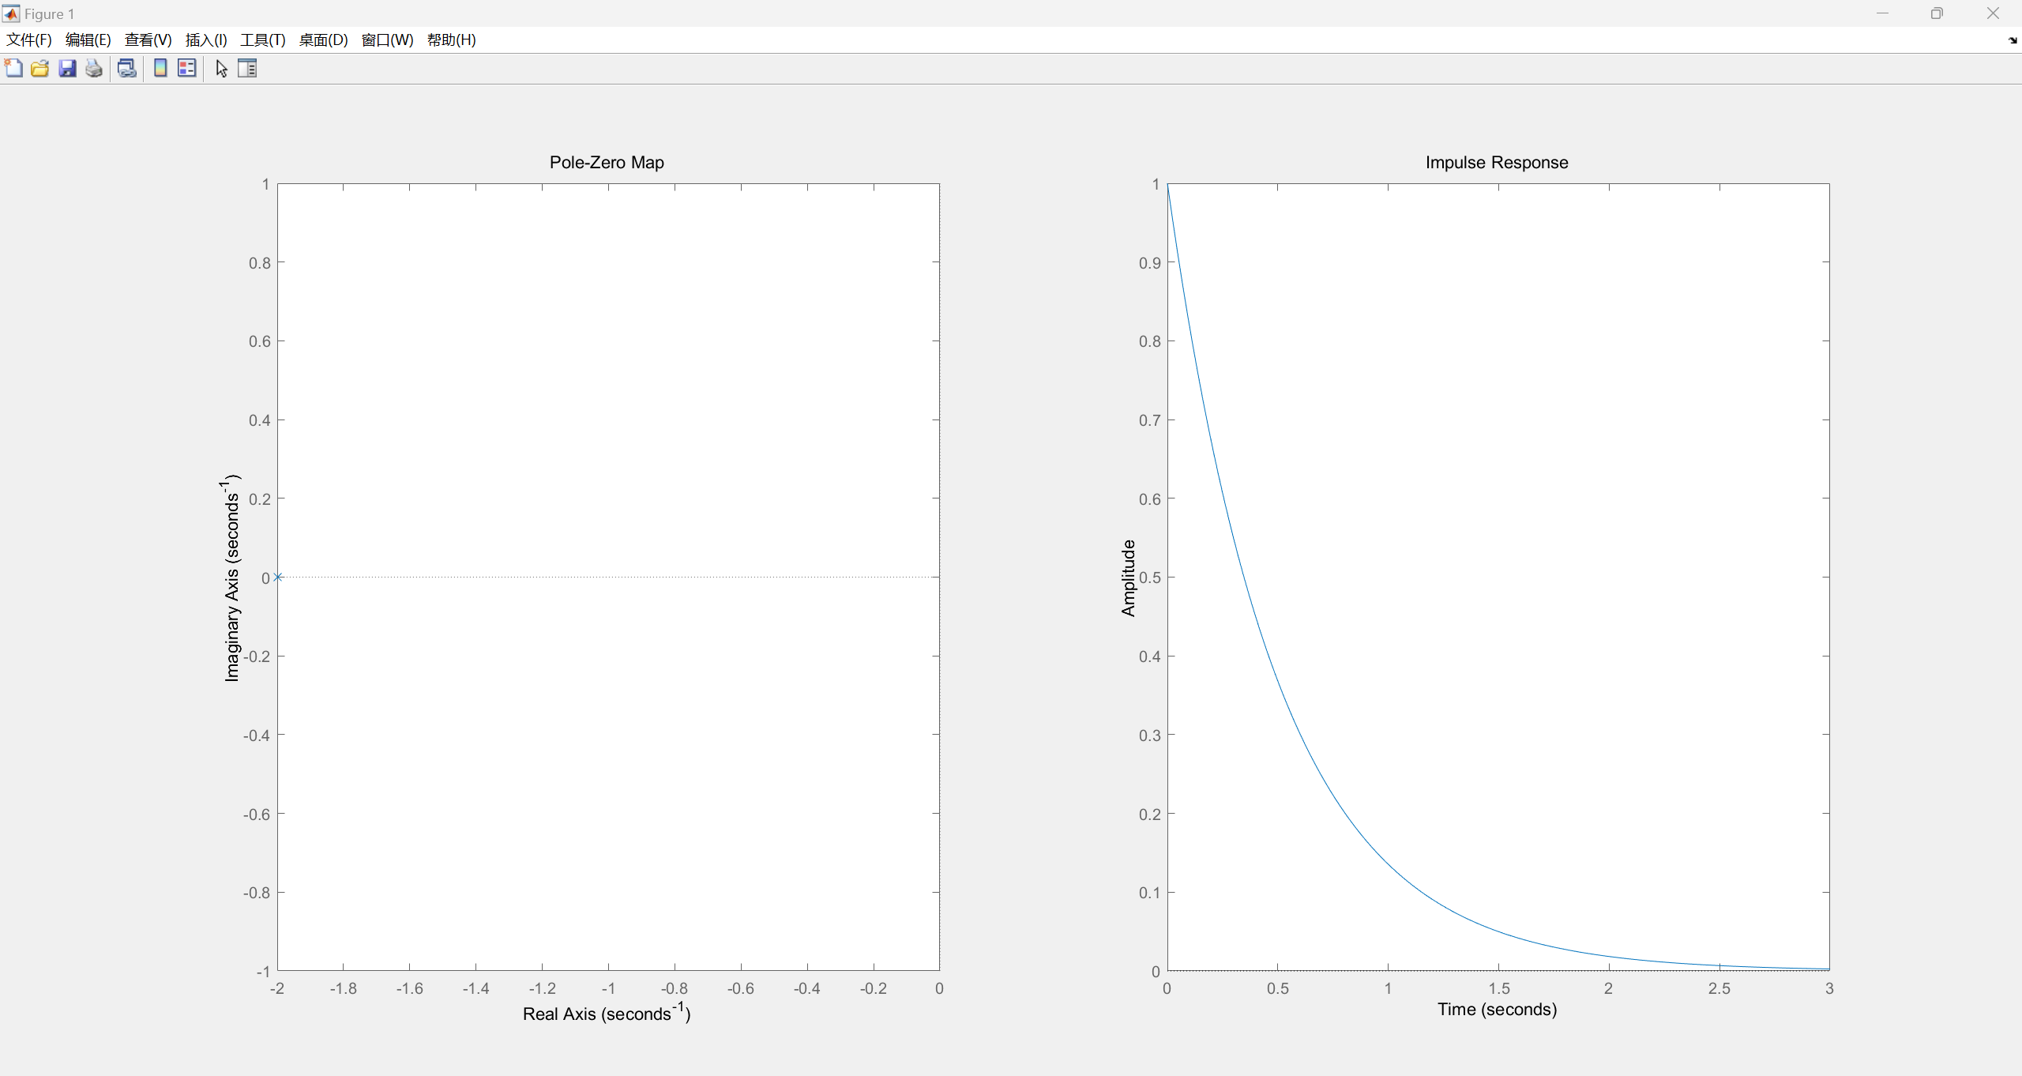
Task: Expand the 工具(T) menu
Action: [x=262, y=40]
